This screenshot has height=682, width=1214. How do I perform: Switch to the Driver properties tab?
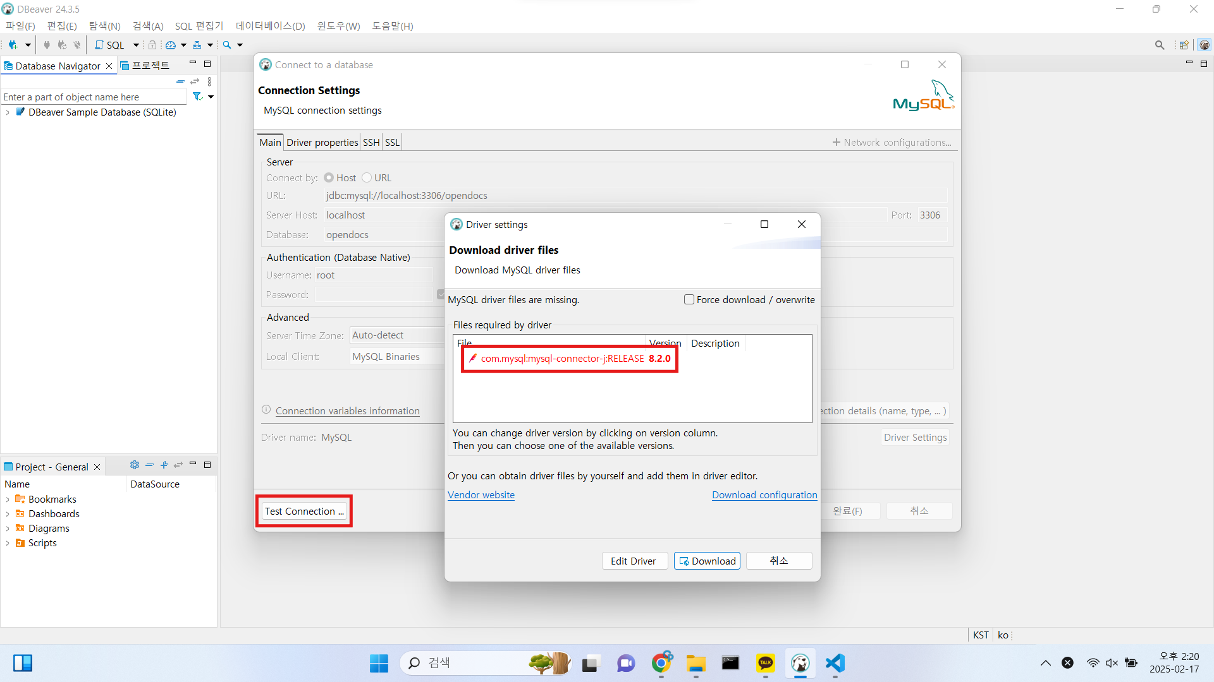click(322, 142)
